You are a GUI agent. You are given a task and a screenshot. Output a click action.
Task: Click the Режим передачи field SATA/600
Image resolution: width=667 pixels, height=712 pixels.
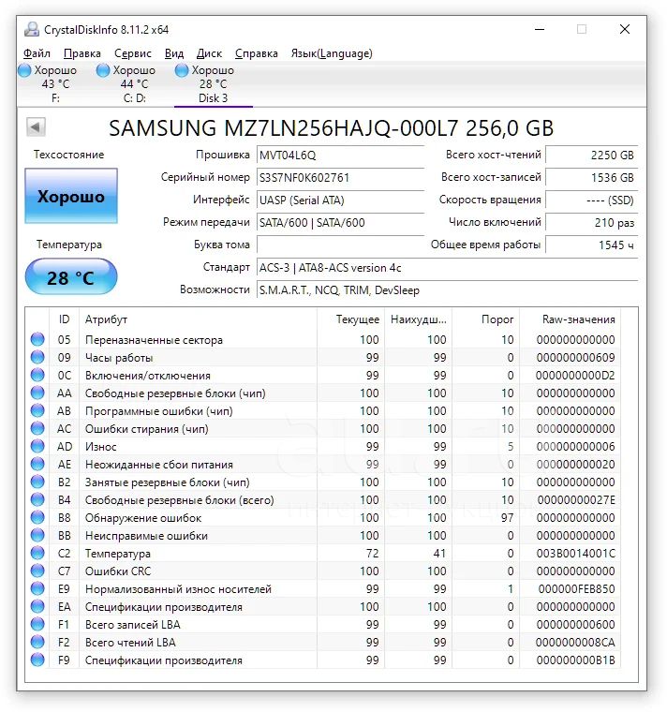click(x=340, y=223)
